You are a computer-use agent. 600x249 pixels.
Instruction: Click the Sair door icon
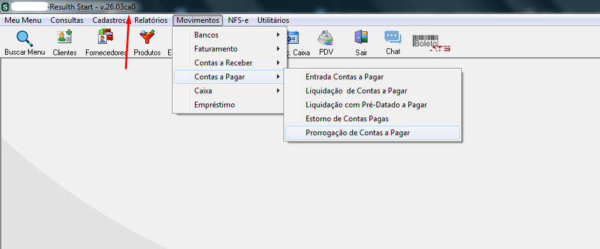click(x=361, y=37)
